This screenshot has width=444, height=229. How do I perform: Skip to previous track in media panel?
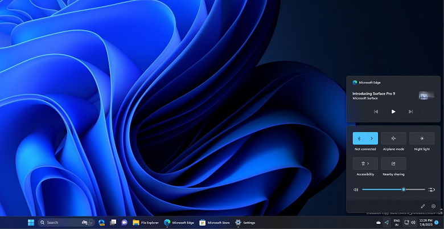tap(376, 112)
